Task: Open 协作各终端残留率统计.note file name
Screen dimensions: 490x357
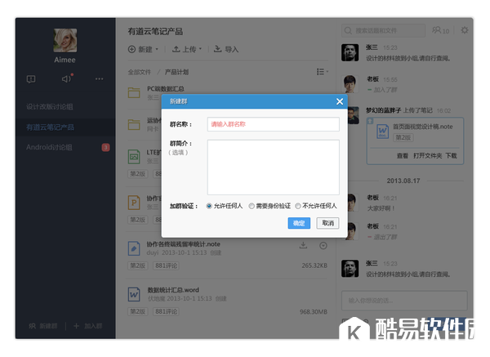Action: (x=184, y=244)
